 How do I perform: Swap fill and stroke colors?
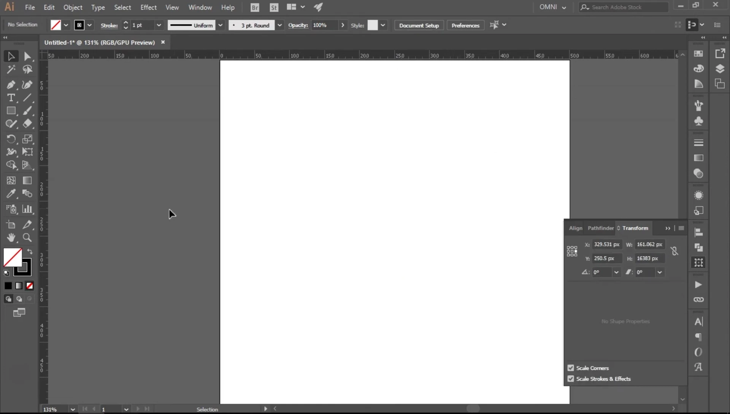point(30,251)
